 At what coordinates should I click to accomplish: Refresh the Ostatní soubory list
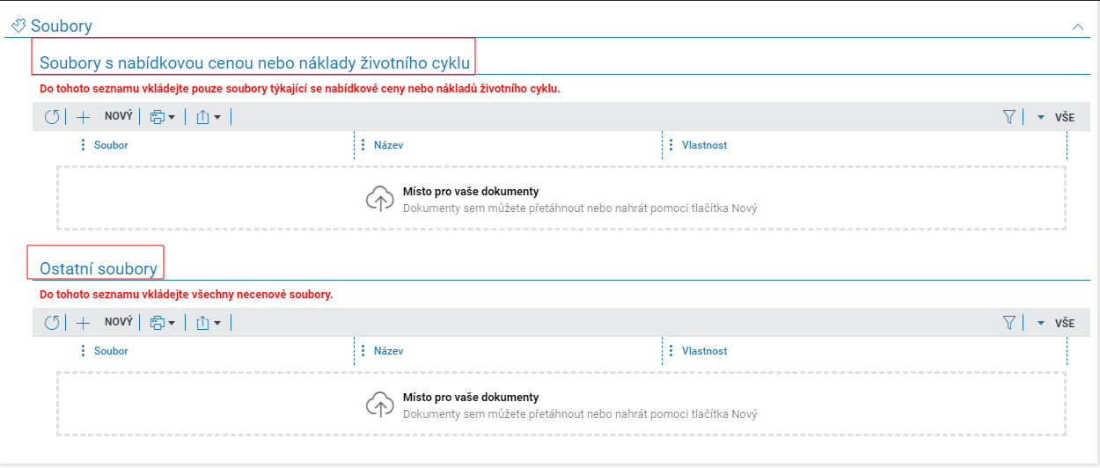52,323
